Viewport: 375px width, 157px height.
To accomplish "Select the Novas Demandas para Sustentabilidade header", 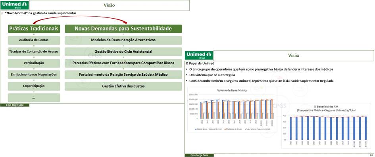I will pyautogui.click(x=123, y=29).
